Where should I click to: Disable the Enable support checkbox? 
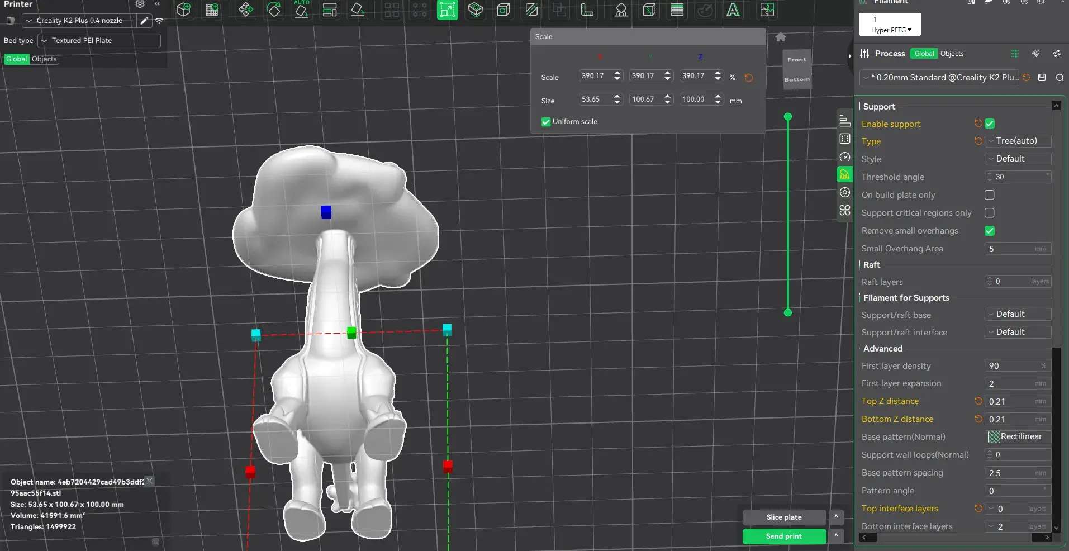pyautogui.click(x=990, y=123)
